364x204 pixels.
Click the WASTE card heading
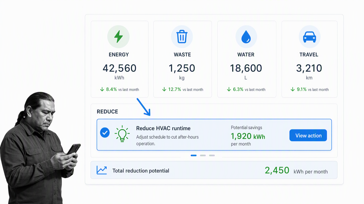tap(182, 55)
